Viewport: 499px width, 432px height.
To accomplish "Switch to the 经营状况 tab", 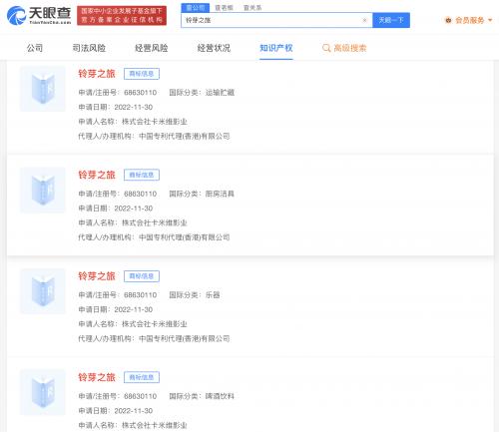I will coord(214,48).
